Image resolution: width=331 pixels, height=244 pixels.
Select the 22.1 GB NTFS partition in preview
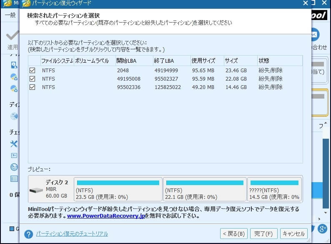click(205, 189)
